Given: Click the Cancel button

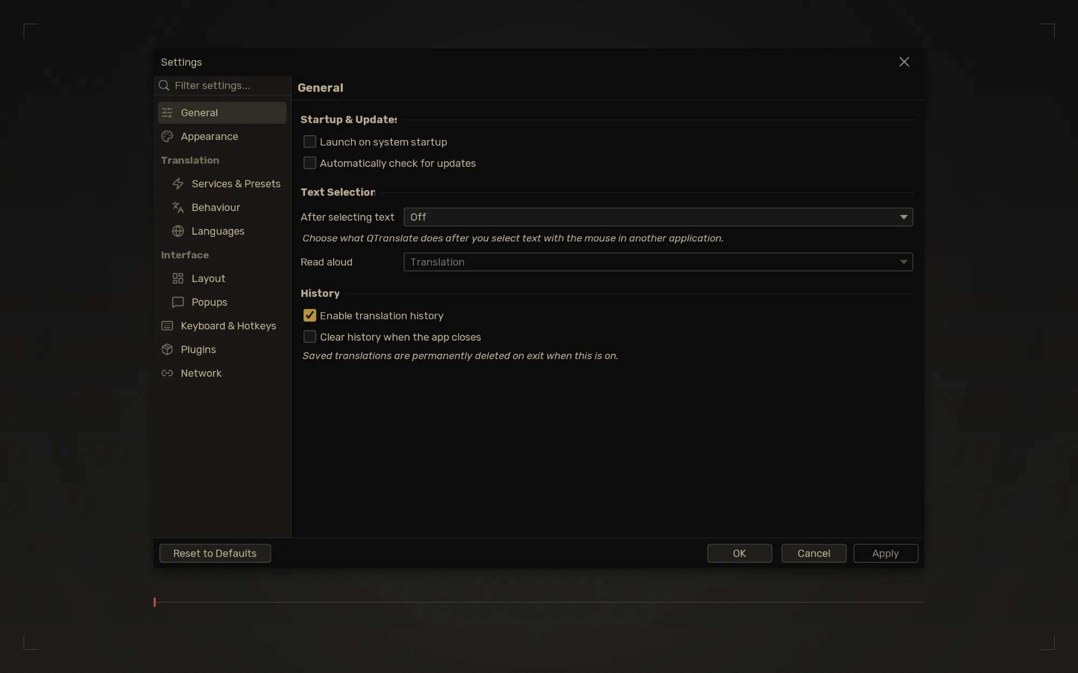Looking at the screenshot, I should point(814,553).
